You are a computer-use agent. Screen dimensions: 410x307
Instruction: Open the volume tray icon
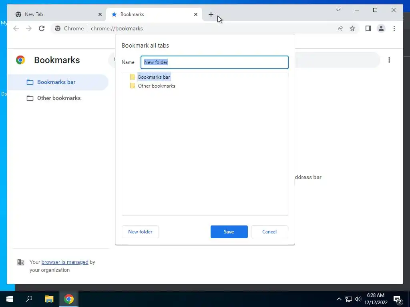point(358,299)
